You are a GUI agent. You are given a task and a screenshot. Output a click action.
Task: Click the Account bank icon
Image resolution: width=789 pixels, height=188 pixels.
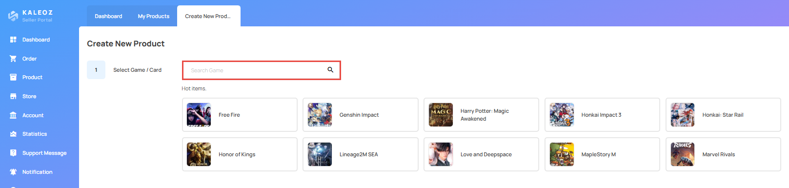coord(13,115)
